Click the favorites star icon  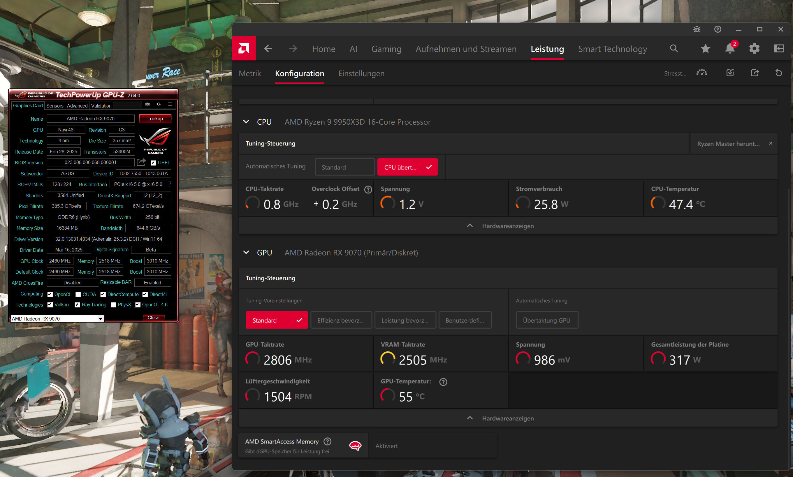click(x=705, y=49)
